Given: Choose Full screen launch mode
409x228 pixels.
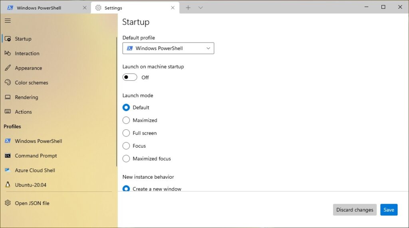Looking at the screenshot, I should 126,133.
